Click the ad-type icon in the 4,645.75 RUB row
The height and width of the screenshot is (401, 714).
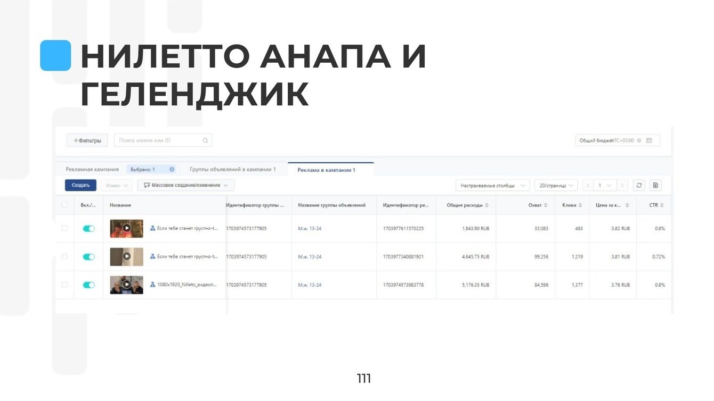tap(153, 257)
